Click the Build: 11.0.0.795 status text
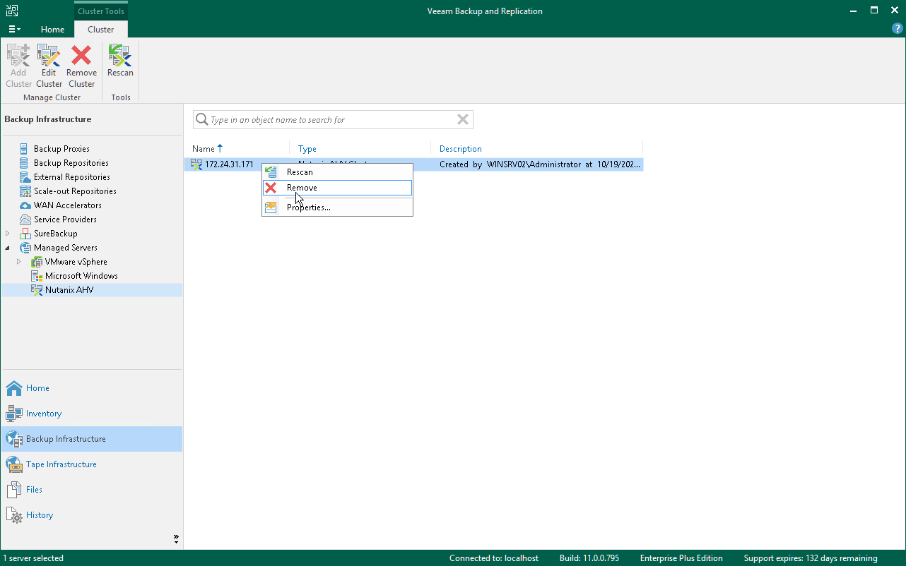The image size is (906, 566). (589, 558)
